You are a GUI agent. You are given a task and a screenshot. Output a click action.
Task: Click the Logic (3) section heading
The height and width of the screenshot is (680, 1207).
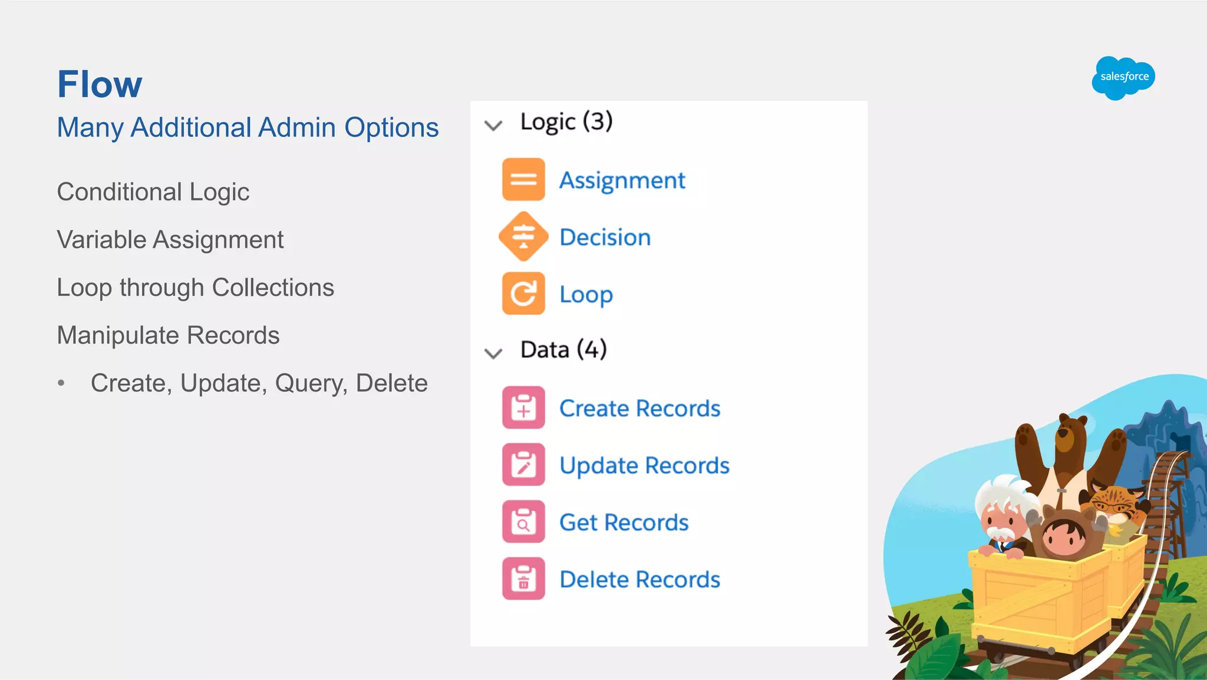coord(566,122)
